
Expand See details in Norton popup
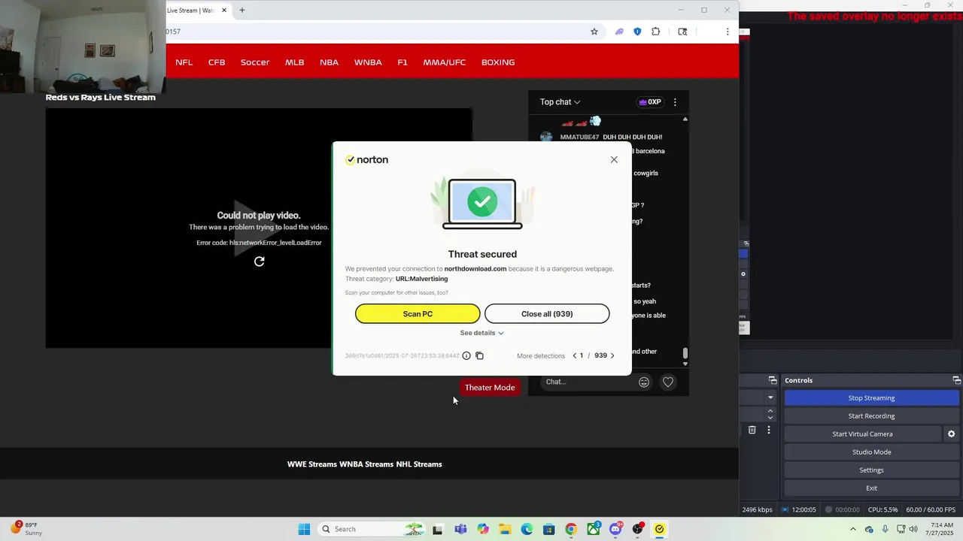[x=482, y=333]
